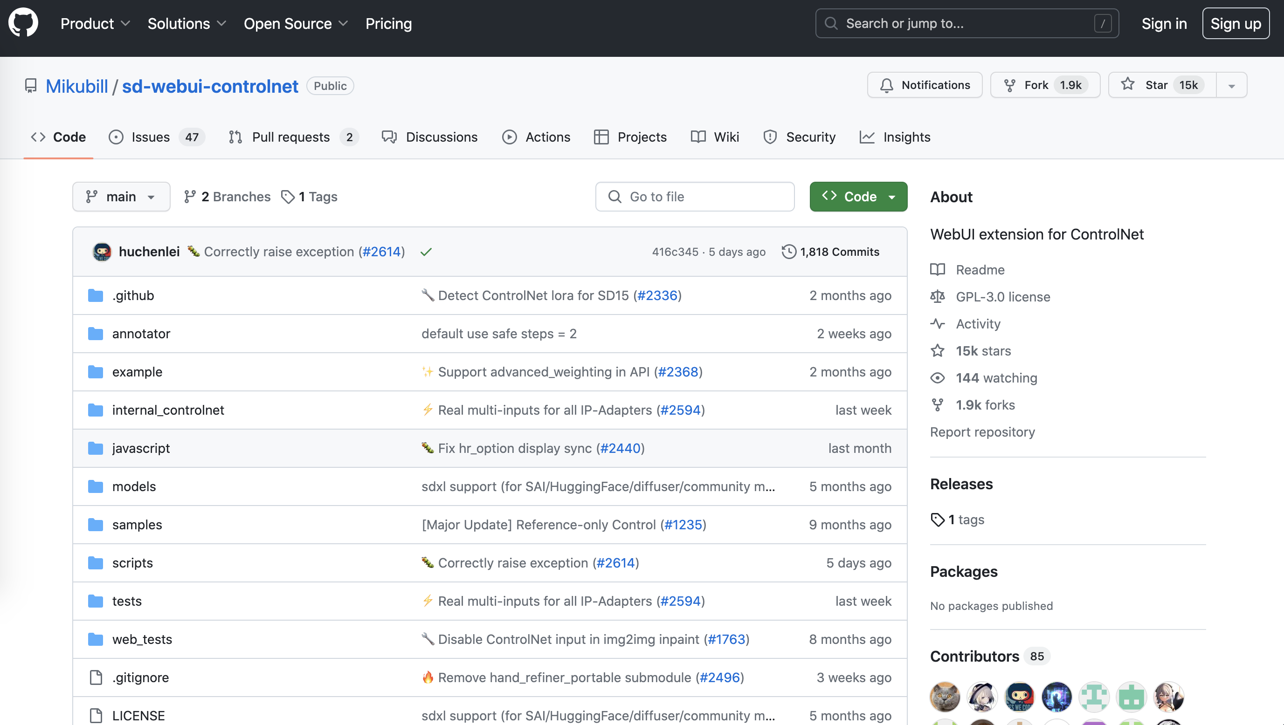Open pull request #1235 link

pyautogui.click(x=683, y=525)
